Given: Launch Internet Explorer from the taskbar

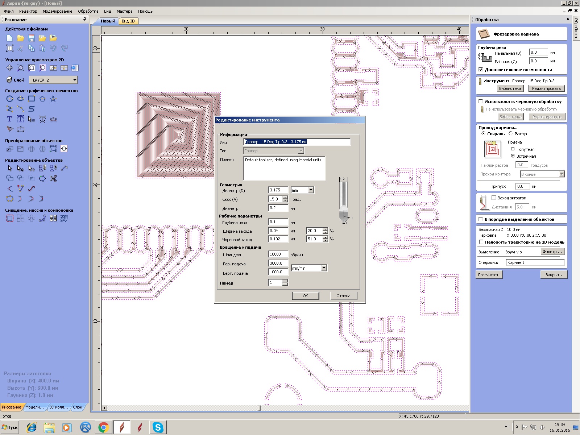Looking at the screenshot, I should coord(32,427).
